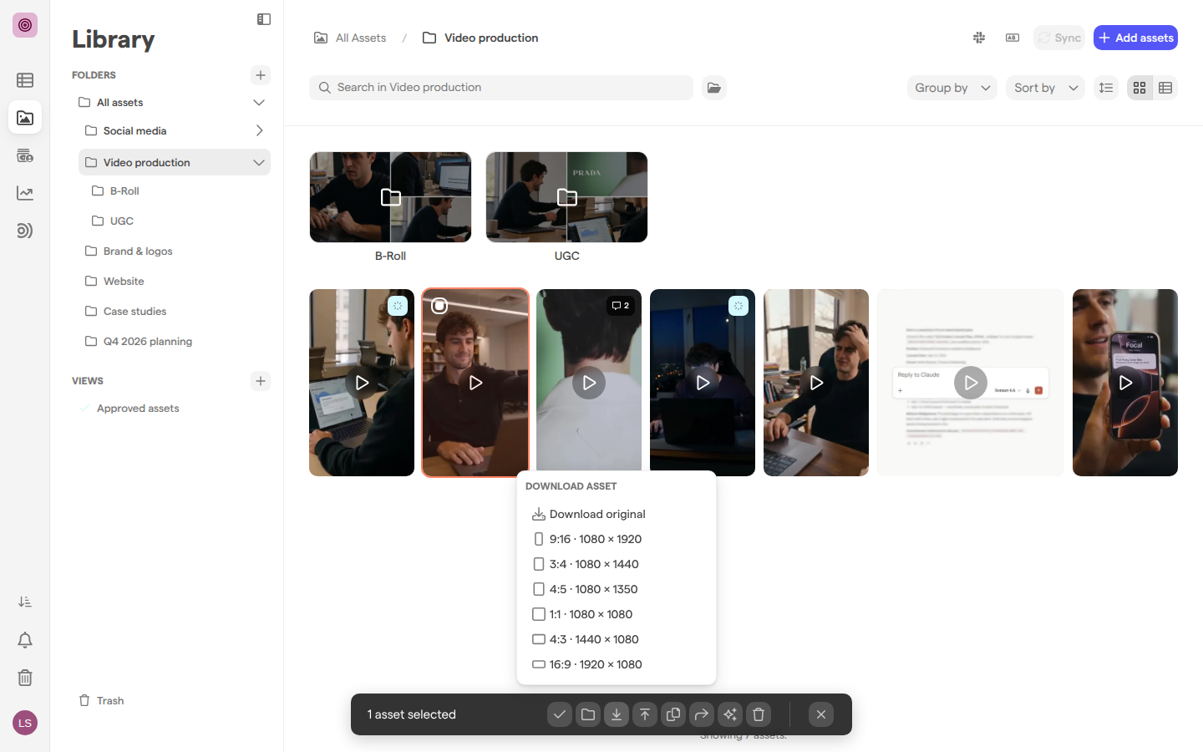Open the Slack integration icon

click(979, 38)
